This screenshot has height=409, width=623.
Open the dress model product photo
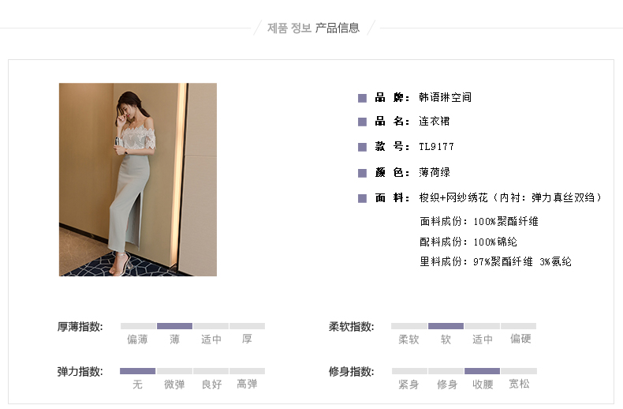click(x=138, y=179)
